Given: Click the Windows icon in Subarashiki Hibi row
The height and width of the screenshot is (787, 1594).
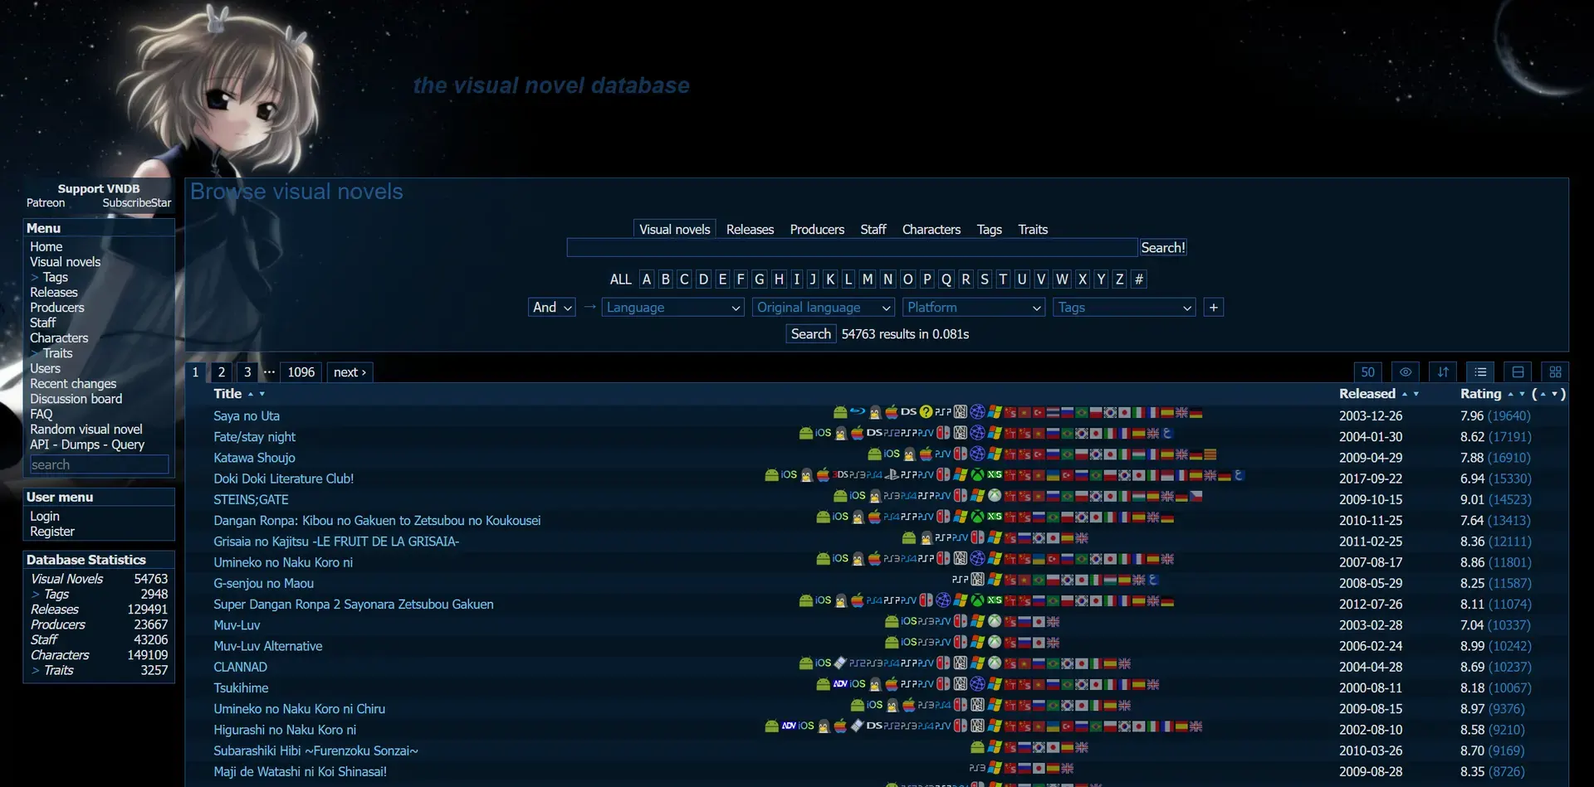Looking at the screenshot, I should (x=995, y=746).
